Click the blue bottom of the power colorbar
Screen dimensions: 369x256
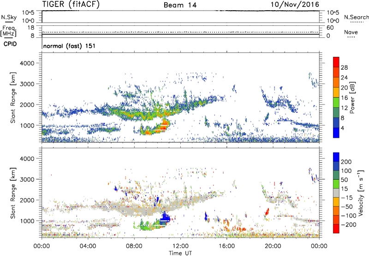coord(336,133)
